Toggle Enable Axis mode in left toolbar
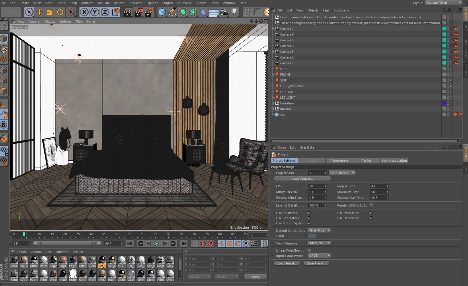Screen dimensions: 468x286 coord(4,104)
